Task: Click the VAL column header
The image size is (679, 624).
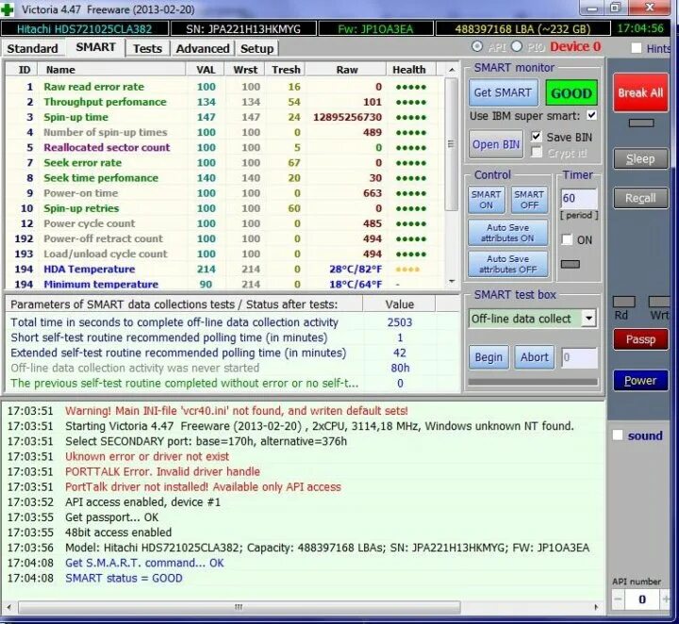Action: click(x=206, y=70)
